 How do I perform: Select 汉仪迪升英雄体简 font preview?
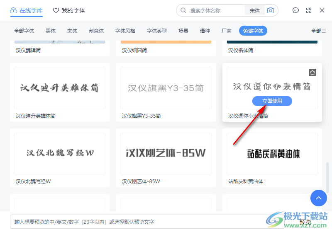pos(60,88)
